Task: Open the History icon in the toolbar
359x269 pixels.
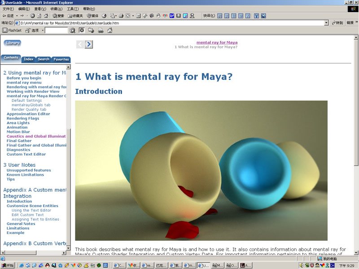Action: click(104, 16)
